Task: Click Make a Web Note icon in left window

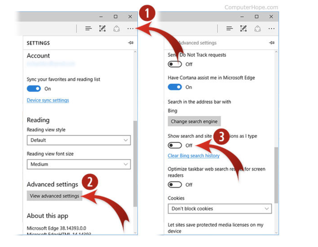Action: pos(102,29)
